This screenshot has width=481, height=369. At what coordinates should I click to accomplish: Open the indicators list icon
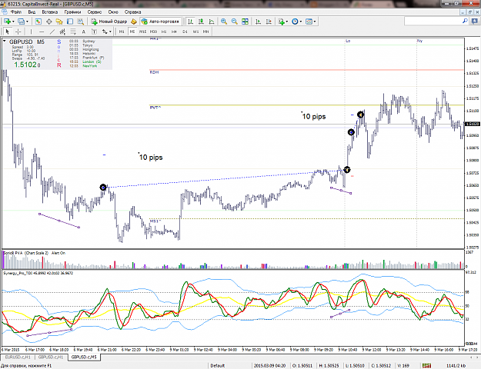282,22
